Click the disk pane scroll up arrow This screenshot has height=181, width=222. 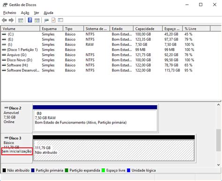(x=218, y=105)
